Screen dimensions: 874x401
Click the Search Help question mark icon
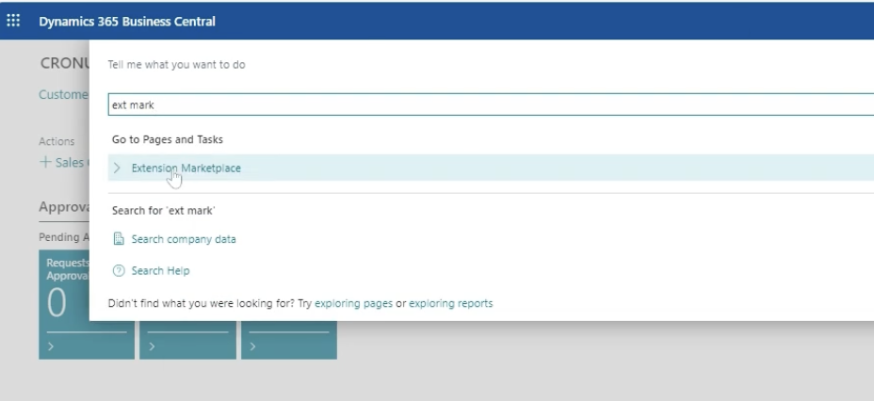(119, 271)
